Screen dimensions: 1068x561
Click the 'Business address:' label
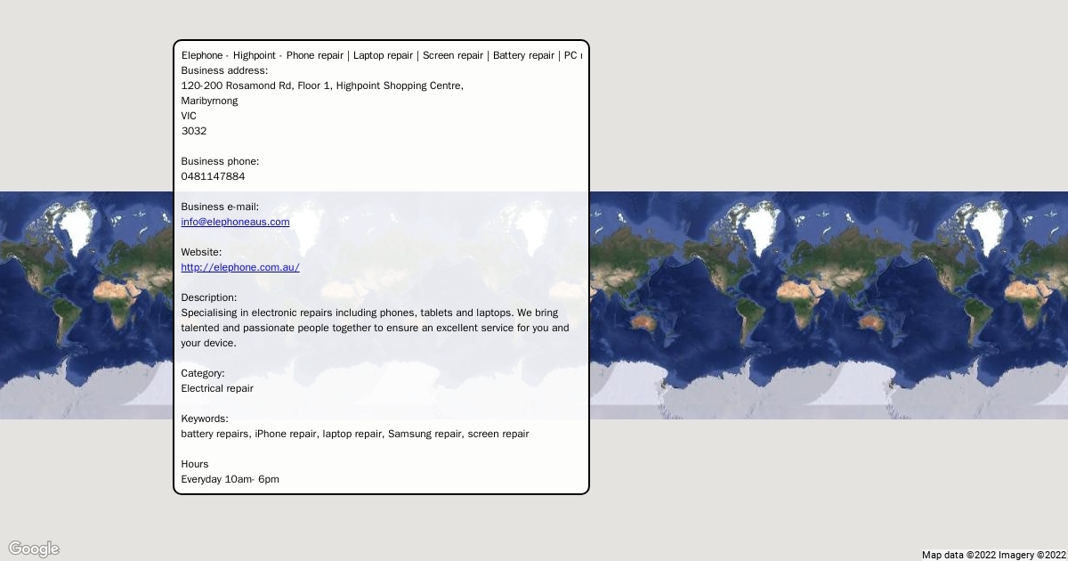[x=224, y=70]
